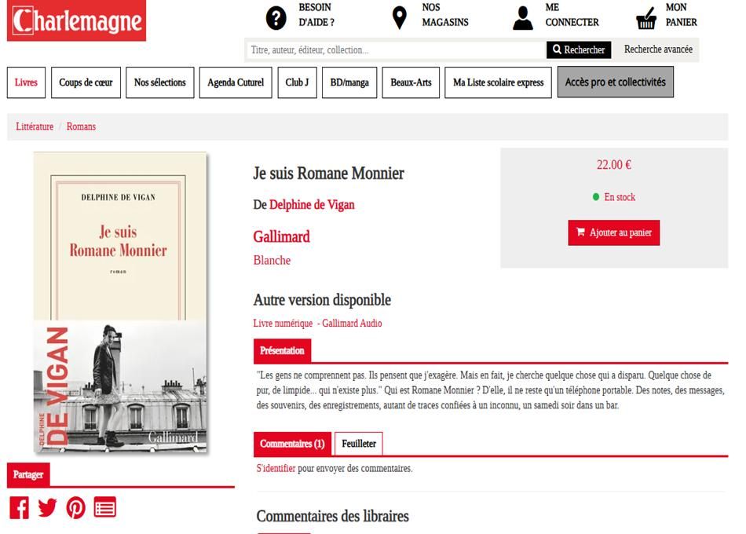Viewport: 746px width, 534px height.
Task: Add book to list via list icon
Action: coord(105,507)
